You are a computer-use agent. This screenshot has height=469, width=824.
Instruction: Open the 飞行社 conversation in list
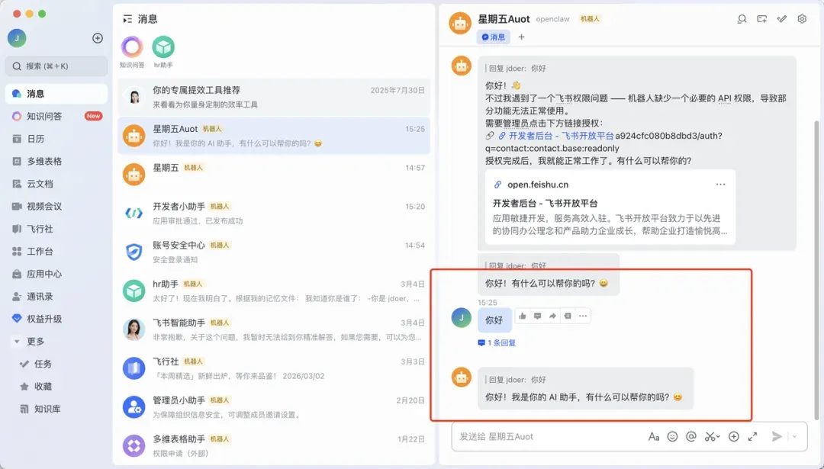coord(274,368)
